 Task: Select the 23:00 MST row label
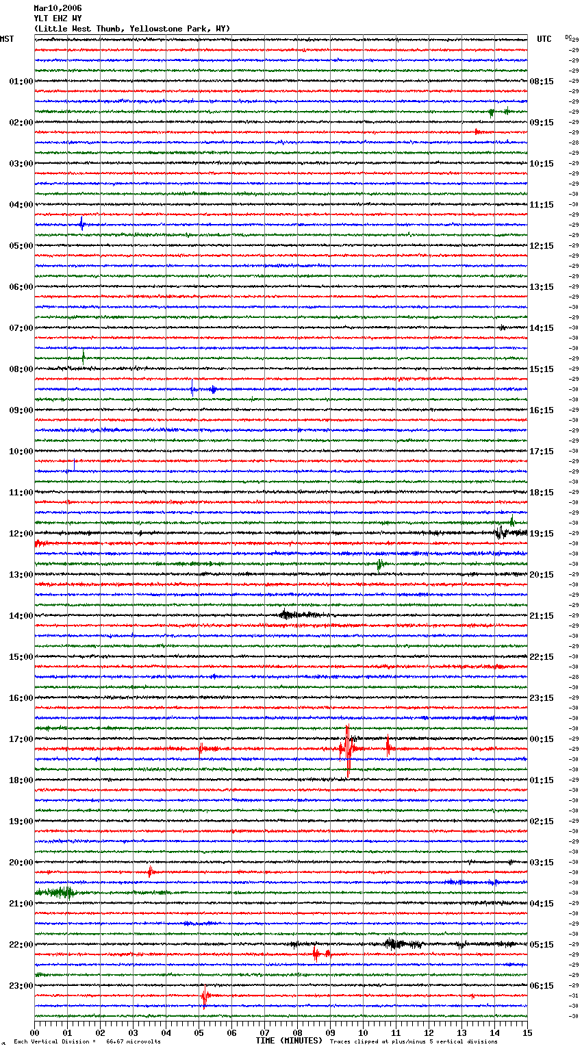(21, 986)
